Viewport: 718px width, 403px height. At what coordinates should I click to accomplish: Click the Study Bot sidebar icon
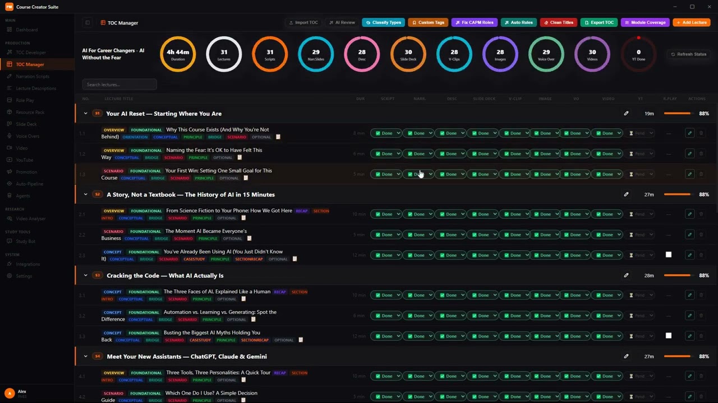click(x=10, y=241)
